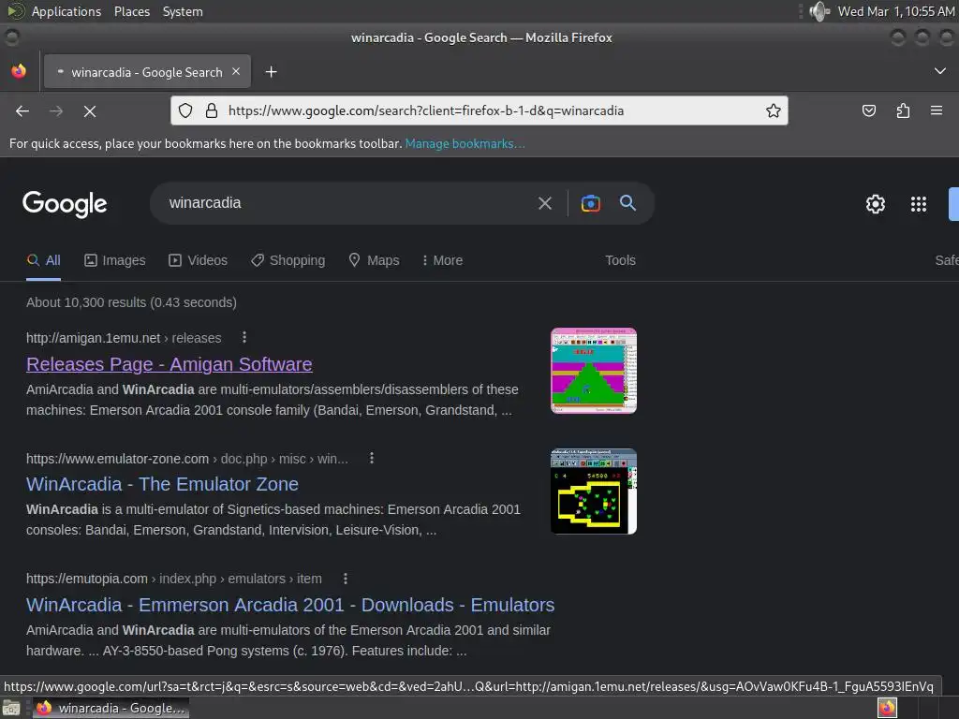This screenshot has height=719, width=959.
Task: List all tabs dropdown arrow
Action: 940,71
